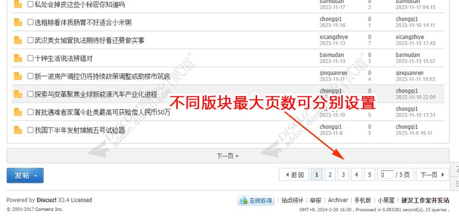
Task: Switch to 手机版 mobile version link
Action: 363,200
